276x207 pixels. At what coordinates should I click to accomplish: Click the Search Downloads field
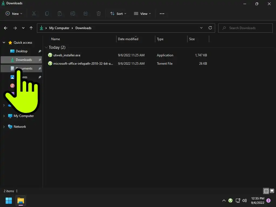click(245, 28)
